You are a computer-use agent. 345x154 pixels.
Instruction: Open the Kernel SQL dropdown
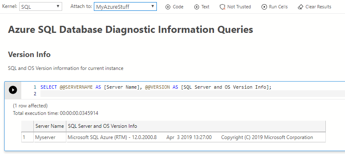[41, 7]
